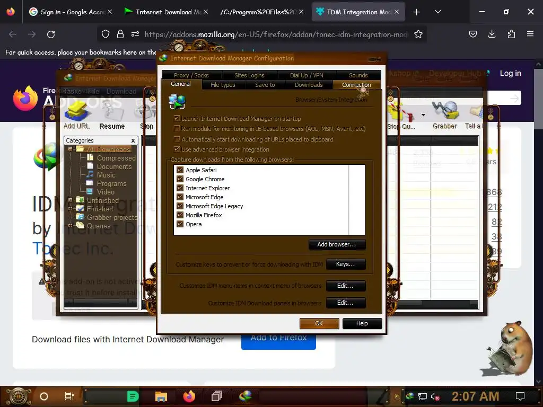The width and height of the screenshot is (543, 407).
Task: Toggle Use advanced browser integration checkbox
Action: [x=177, y=149]
